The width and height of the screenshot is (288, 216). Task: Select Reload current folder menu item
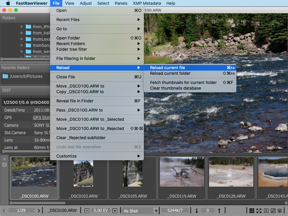170,74
